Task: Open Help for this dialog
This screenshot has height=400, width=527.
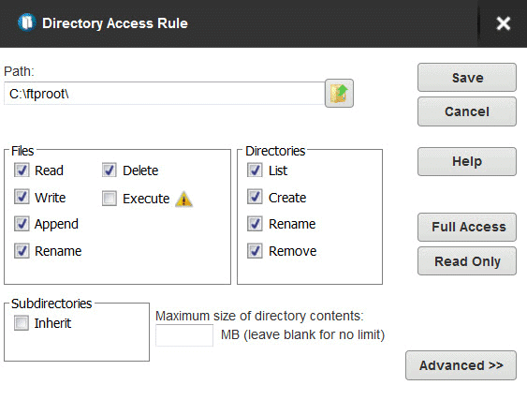Action: coord(467,161)
